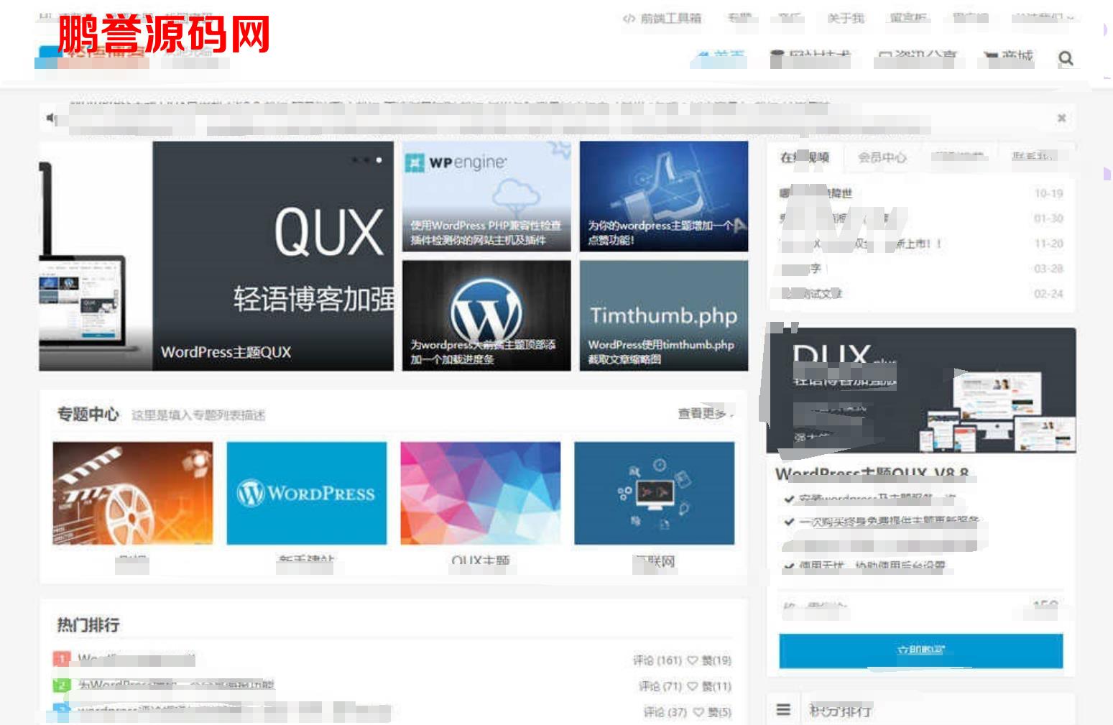Open the sidebar post dated 11-20
Image resolution: width=1113 pixels, height=725 pixels.
pyautogui.click(x=921, y=244)
